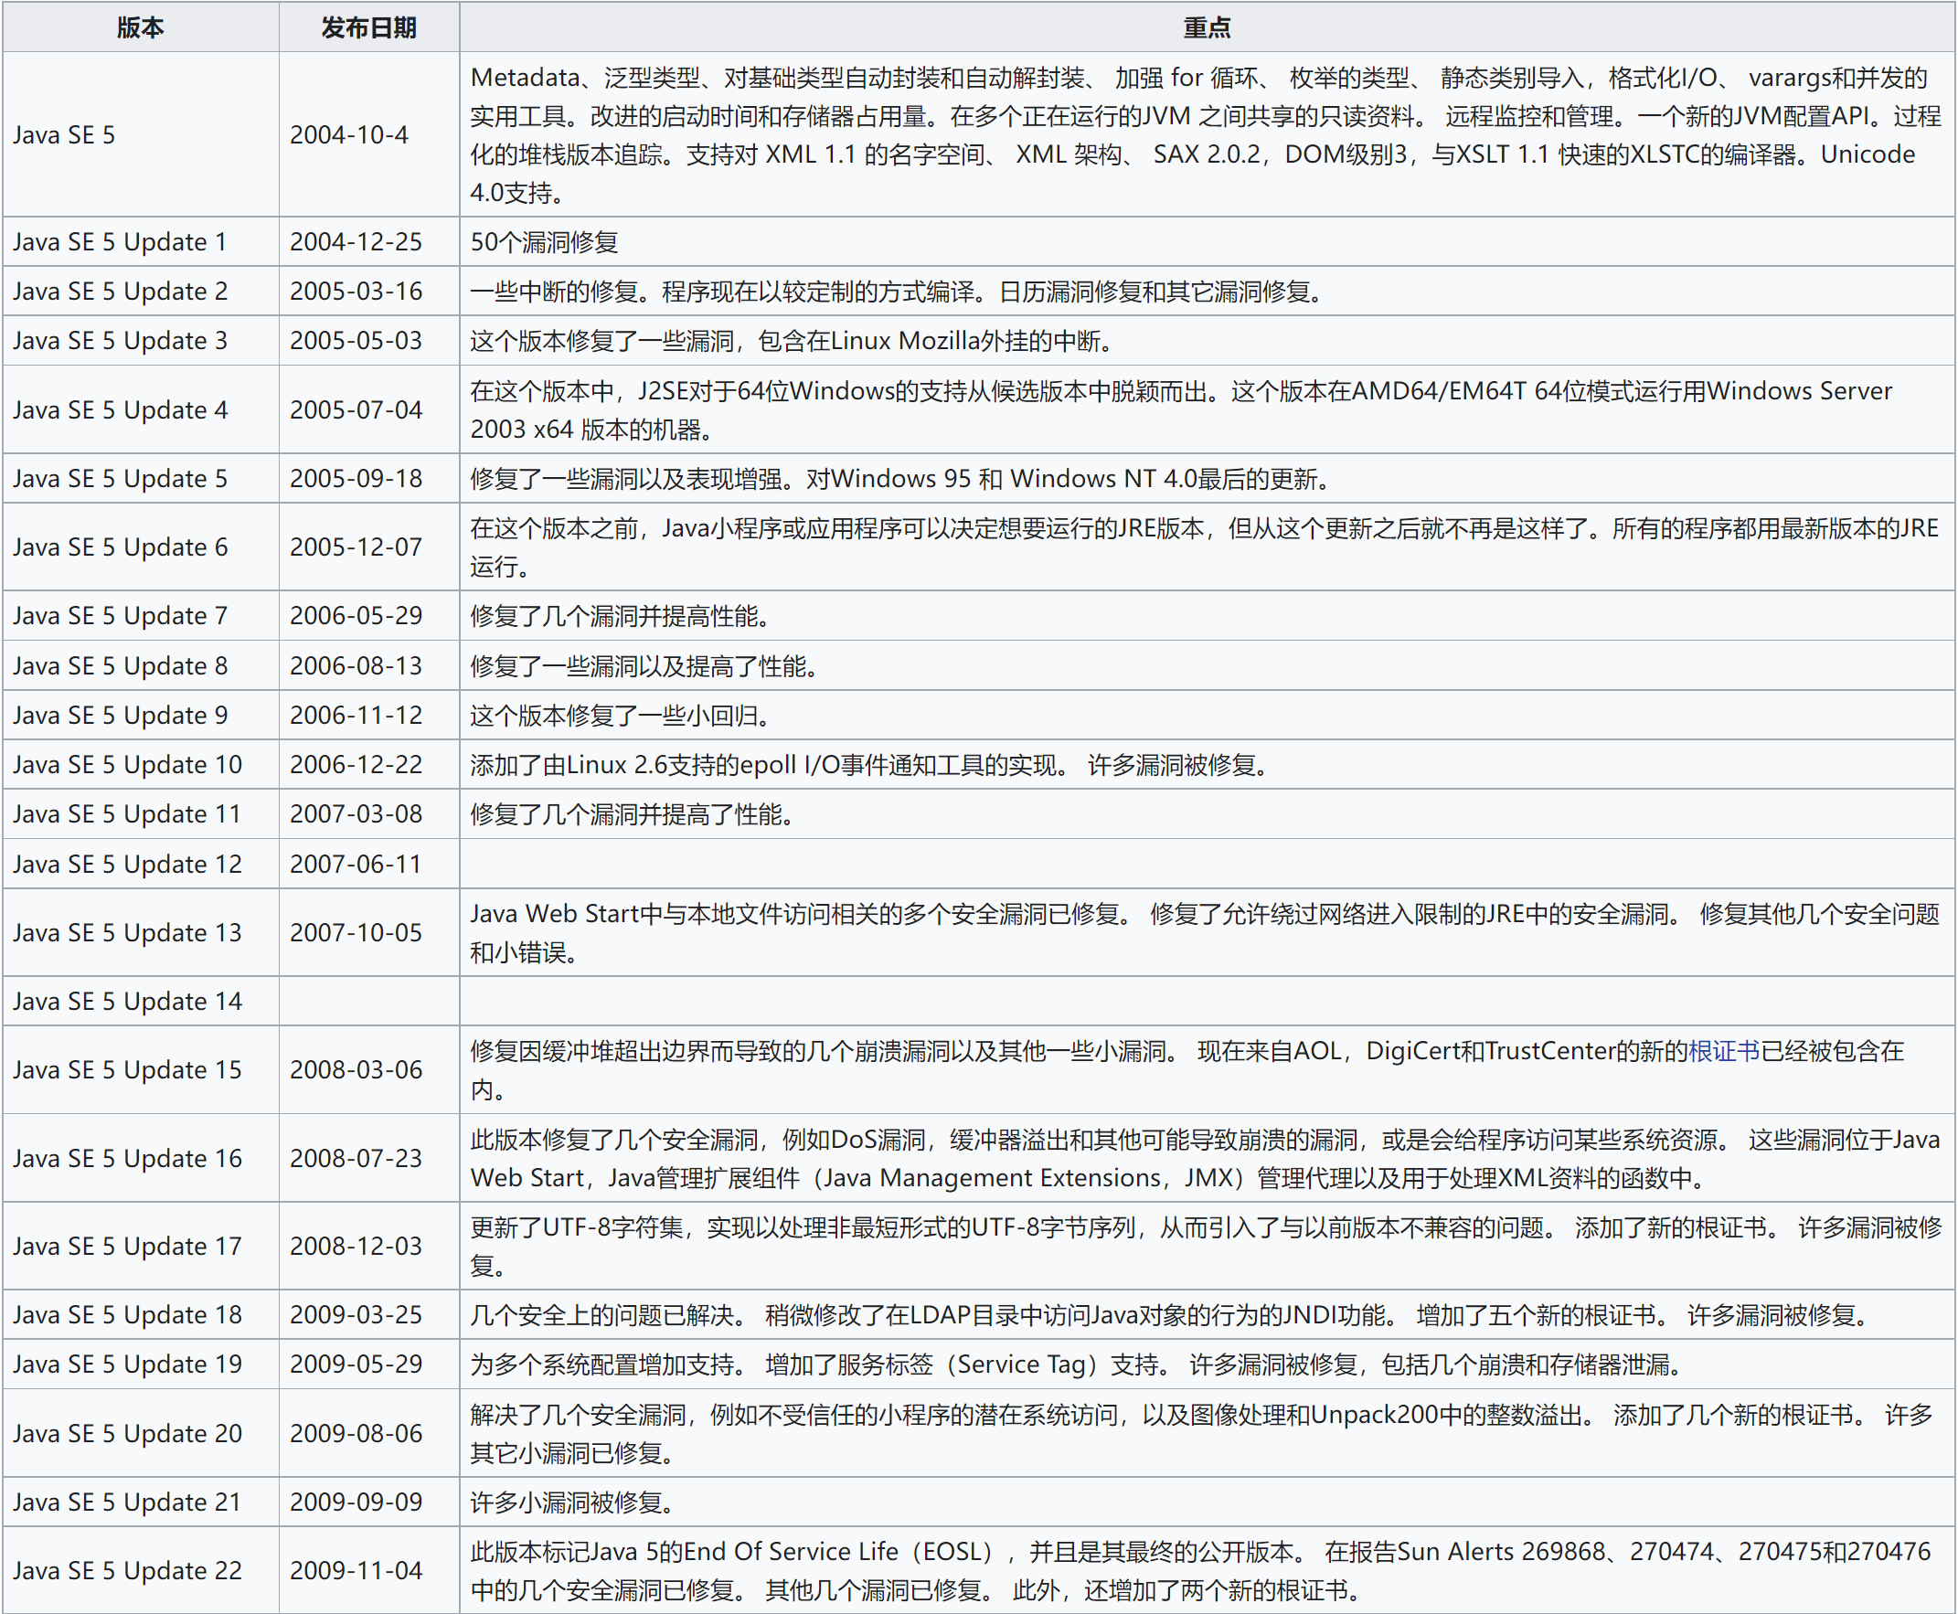This screenshot has width=1958, height=1614.
Task: Click the 发布日期 column header
Action: (368, 27)
